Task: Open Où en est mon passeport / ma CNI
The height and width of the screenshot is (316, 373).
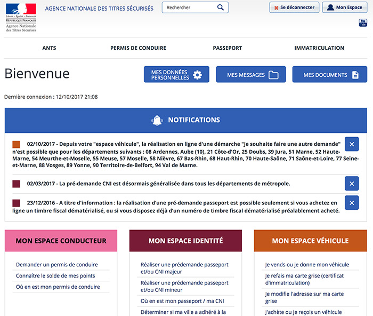Action: point(182,302)
